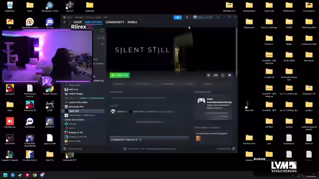Open game settings gear for Silent Still
The width and height of the screenshot is (319, 179).
[208, 75]
